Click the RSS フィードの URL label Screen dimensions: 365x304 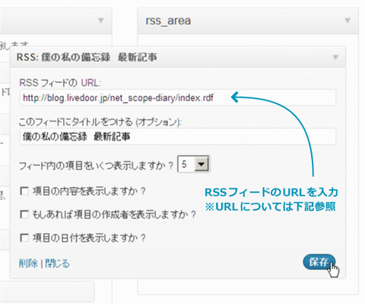[x=60, y=83]
